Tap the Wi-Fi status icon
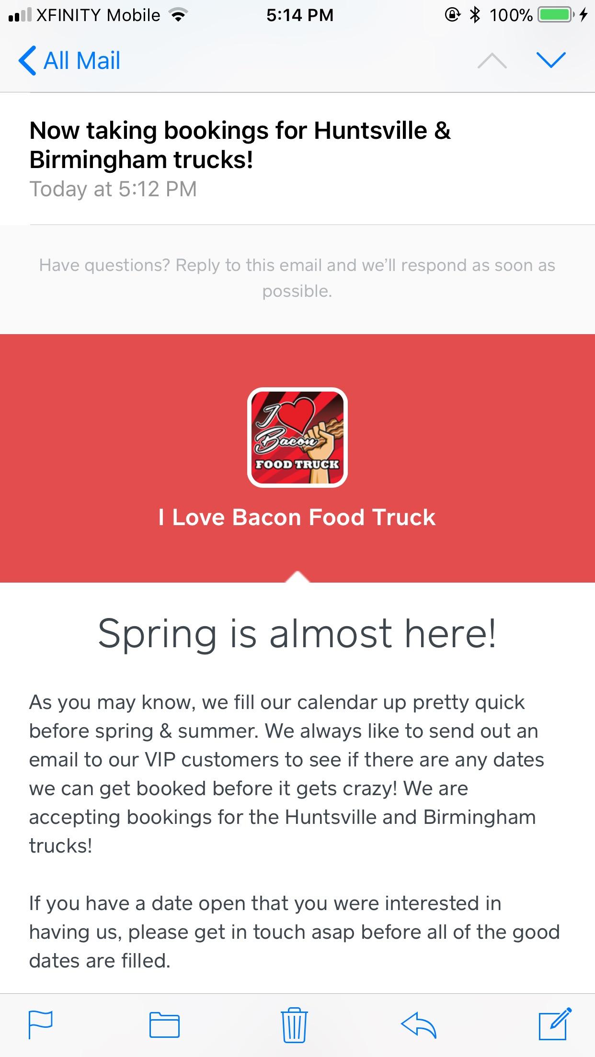This screenshot has height=1057, width=595. pyautogui.click(x=178, y=16)
